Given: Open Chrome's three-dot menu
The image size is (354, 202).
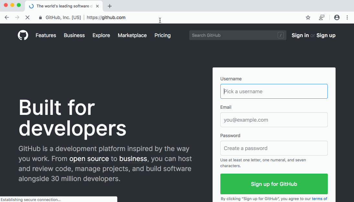Looking at the screenshot, I should tap(347, 17).
